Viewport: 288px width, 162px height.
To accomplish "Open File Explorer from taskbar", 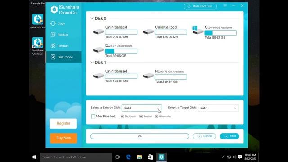I will click(139, 157).
